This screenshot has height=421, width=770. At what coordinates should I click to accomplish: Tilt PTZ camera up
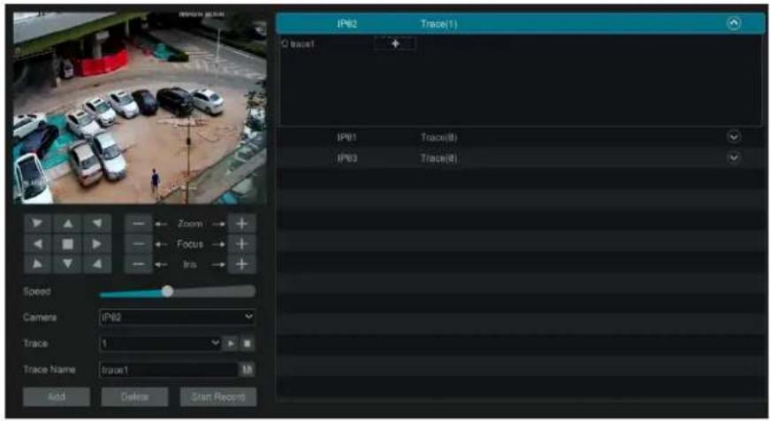click(x=68, y=224)
